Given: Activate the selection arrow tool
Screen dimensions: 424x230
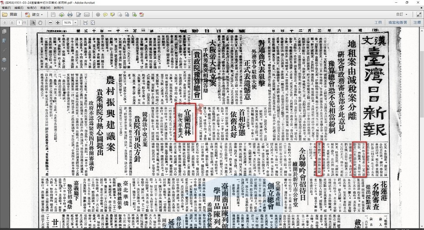Looking at the screenshot, I should pos(33,23).
